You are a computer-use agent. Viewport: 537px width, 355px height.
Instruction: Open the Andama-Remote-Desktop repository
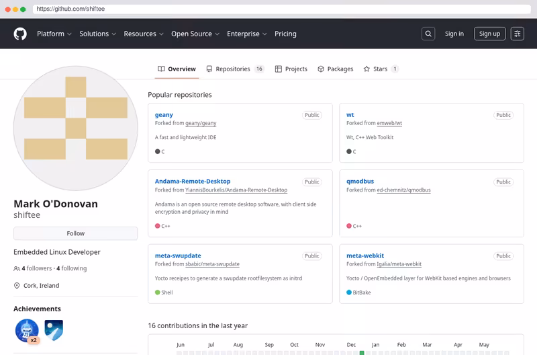pos(193,181)
